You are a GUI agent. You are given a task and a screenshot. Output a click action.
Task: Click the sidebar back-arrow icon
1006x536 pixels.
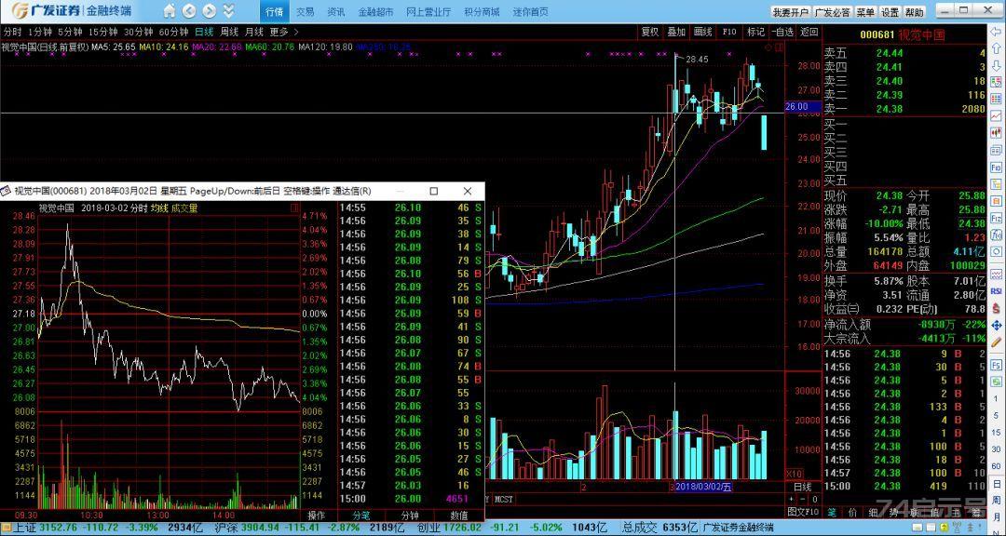point(997,32)
